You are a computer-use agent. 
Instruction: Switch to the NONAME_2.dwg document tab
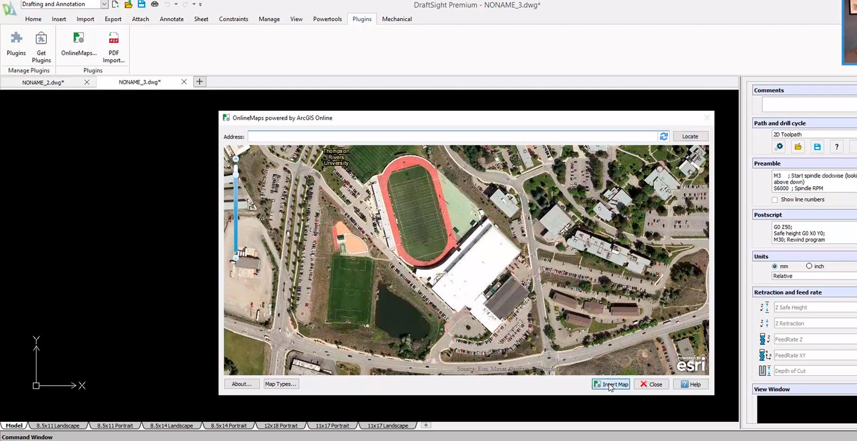click(x=43, y=82)
